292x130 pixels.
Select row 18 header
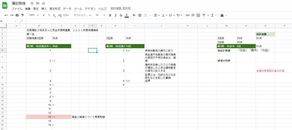3,117
